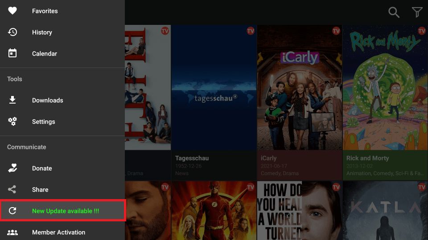Viewport: 428px width, 240px height.
Task: Tap the Favorites heart icon
Action: 12,11
